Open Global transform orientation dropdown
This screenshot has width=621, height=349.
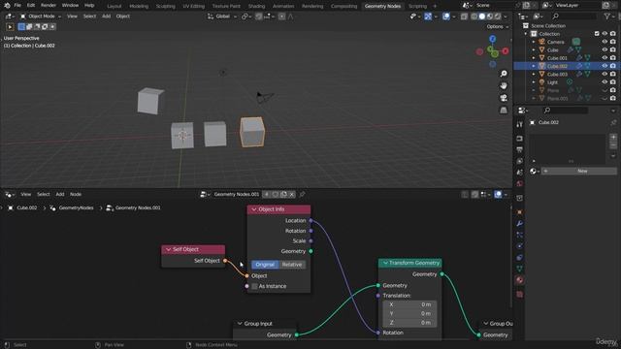coord(222,16)
